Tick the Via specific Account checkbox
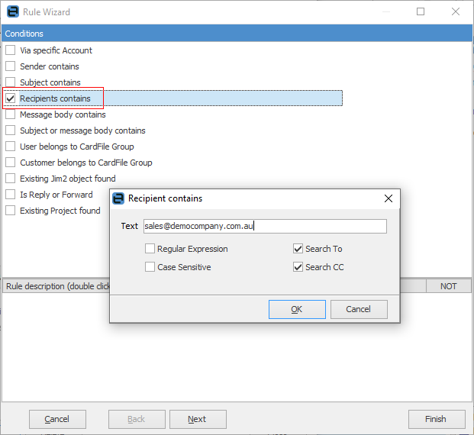The height and width of the screenshot is (435, 474). (10, 50)
